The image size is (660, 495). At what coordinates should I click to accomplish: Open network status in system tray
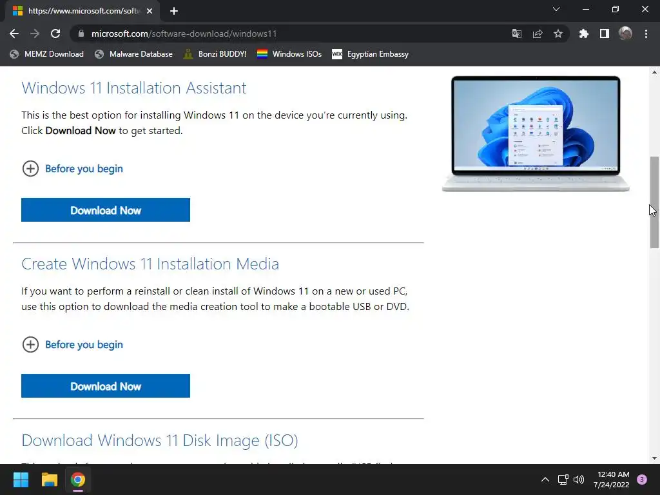(563, 480)
